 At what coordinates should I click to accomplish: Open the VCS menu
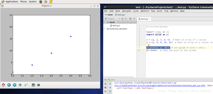[166, 11]
